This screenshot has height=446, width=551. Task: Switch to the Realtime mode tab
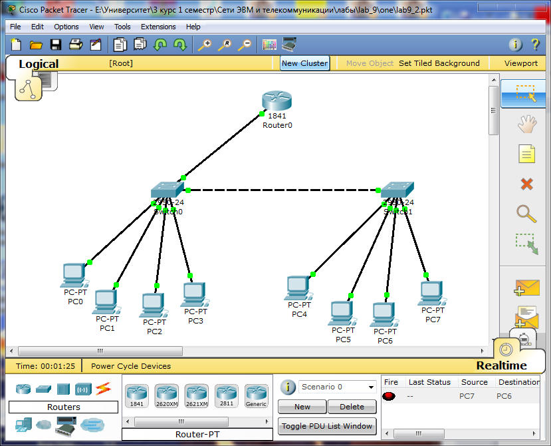[501, 365]
